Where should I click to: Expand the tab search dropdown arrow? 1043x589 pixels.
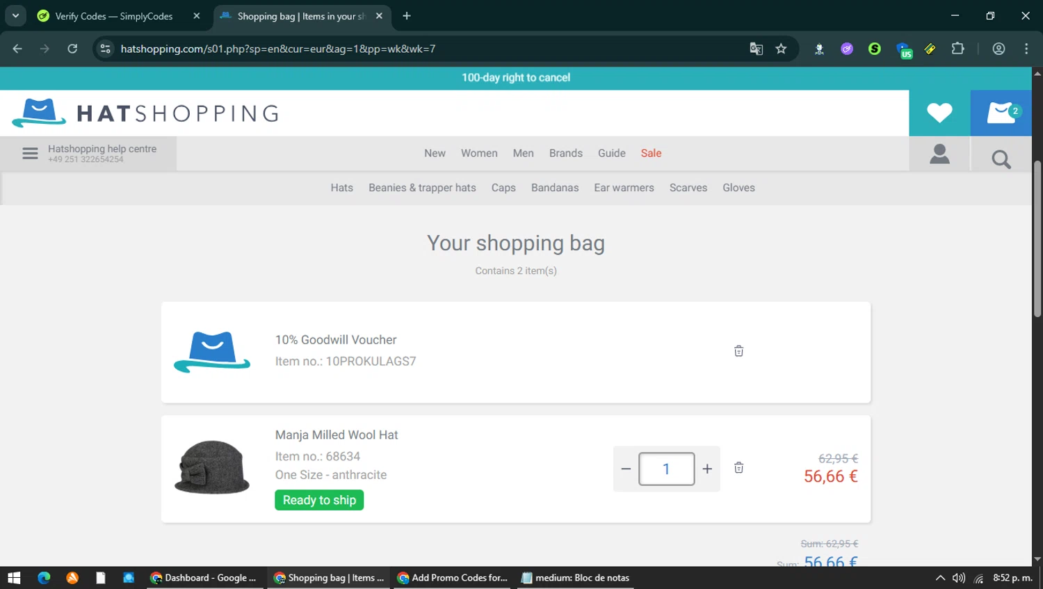point(15,16)
